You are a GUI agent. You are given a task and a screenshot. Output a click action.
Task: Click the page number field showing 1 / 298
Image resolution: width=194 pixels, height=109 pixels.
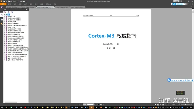coord(88,104)
